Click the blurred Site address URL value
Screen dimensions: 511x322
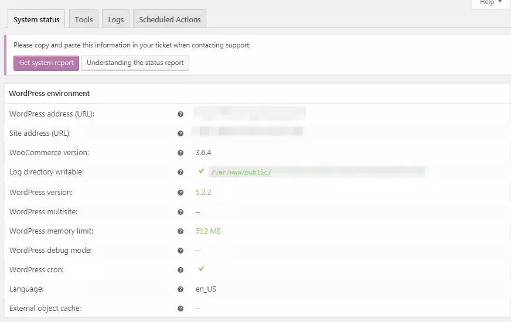click(247, 131)
